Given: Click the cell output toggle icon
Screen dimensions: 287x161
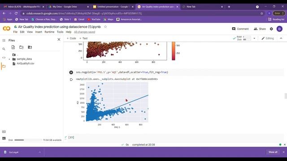Looking at the screenshot, I should click(71, 80).
